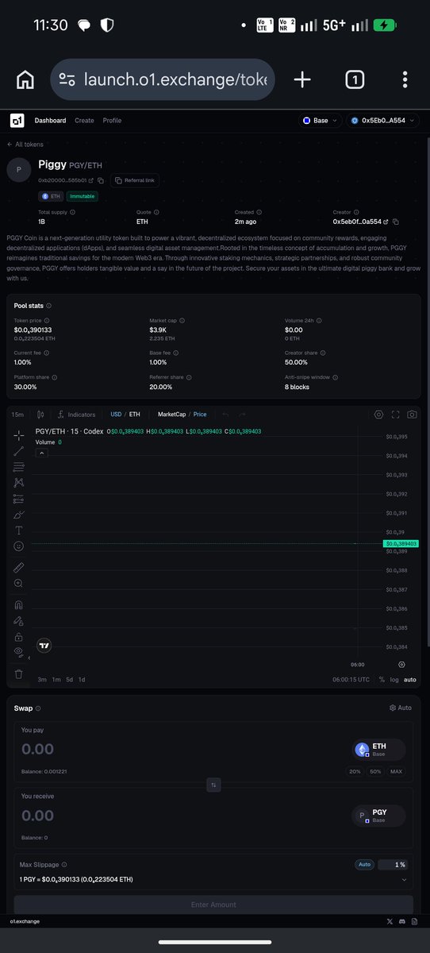The height and width of the screenshot is (953, 430).
Task: Open the 15m interval selector
Action: [17, 415]
